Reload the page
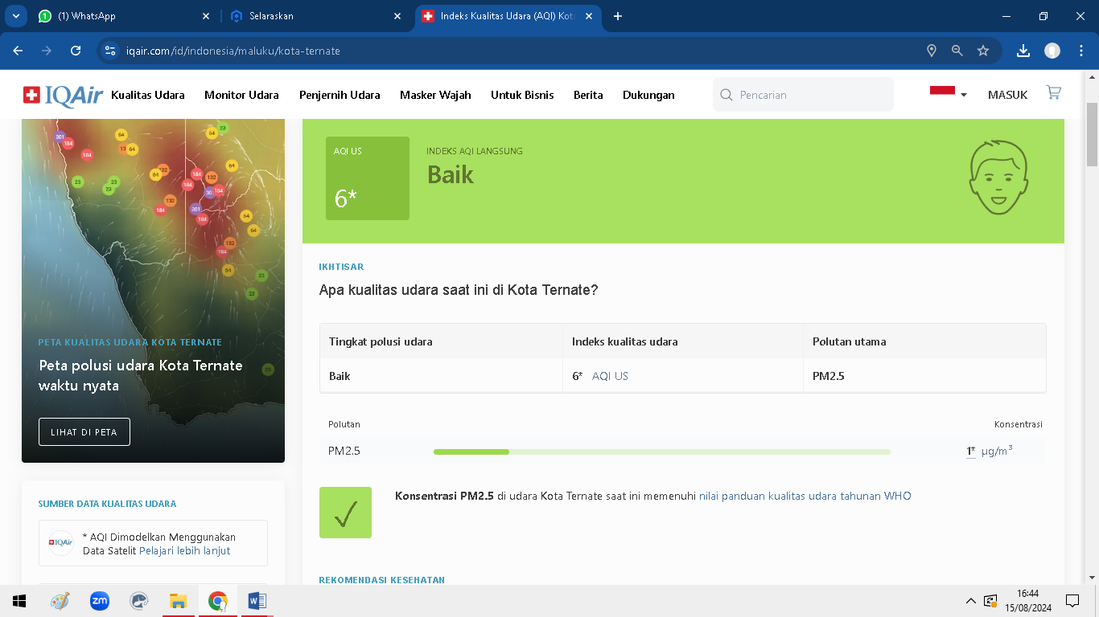 point(76,51)
